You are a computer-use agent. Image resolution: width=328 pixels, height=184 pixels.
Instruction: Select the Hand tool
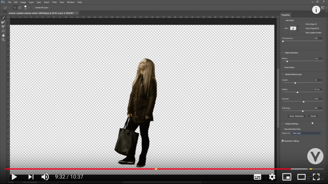[3, 35]
